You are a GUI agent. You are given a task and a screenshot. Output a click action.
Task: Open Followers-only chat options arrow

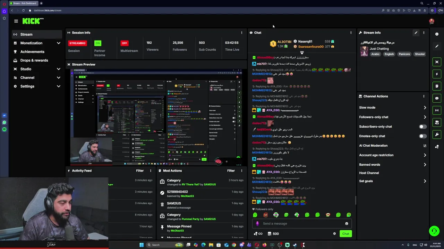pos(425,117)
